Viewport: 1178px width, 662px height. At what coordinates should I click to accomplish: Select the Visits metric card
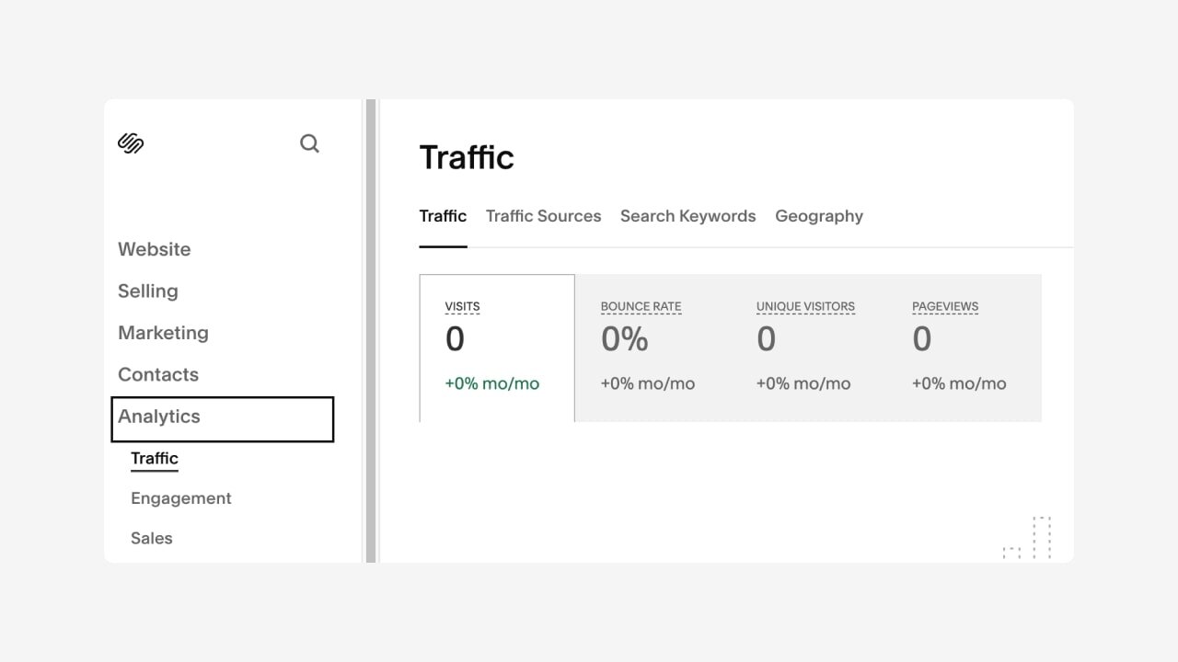497,348
